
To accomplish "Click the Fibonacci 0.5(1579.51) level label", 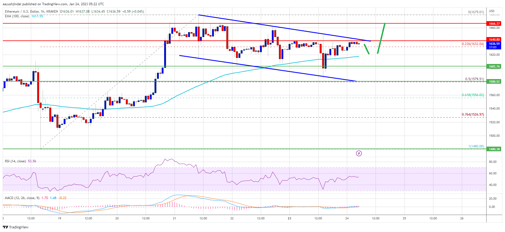I will point(474,79).
